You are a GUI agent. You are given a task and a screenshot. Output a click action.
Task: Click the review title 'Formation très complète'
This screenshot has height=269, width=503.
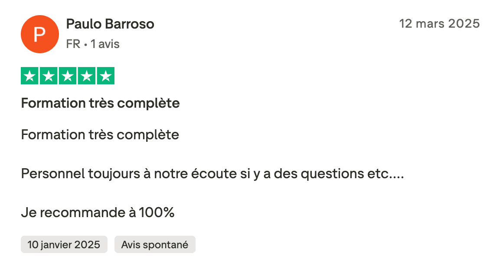100,103
